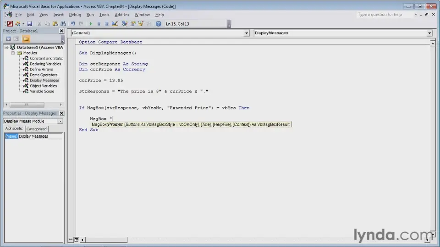440x247 pixels.
Task: Open the Insert menu
Action: [x=58, y=15]
